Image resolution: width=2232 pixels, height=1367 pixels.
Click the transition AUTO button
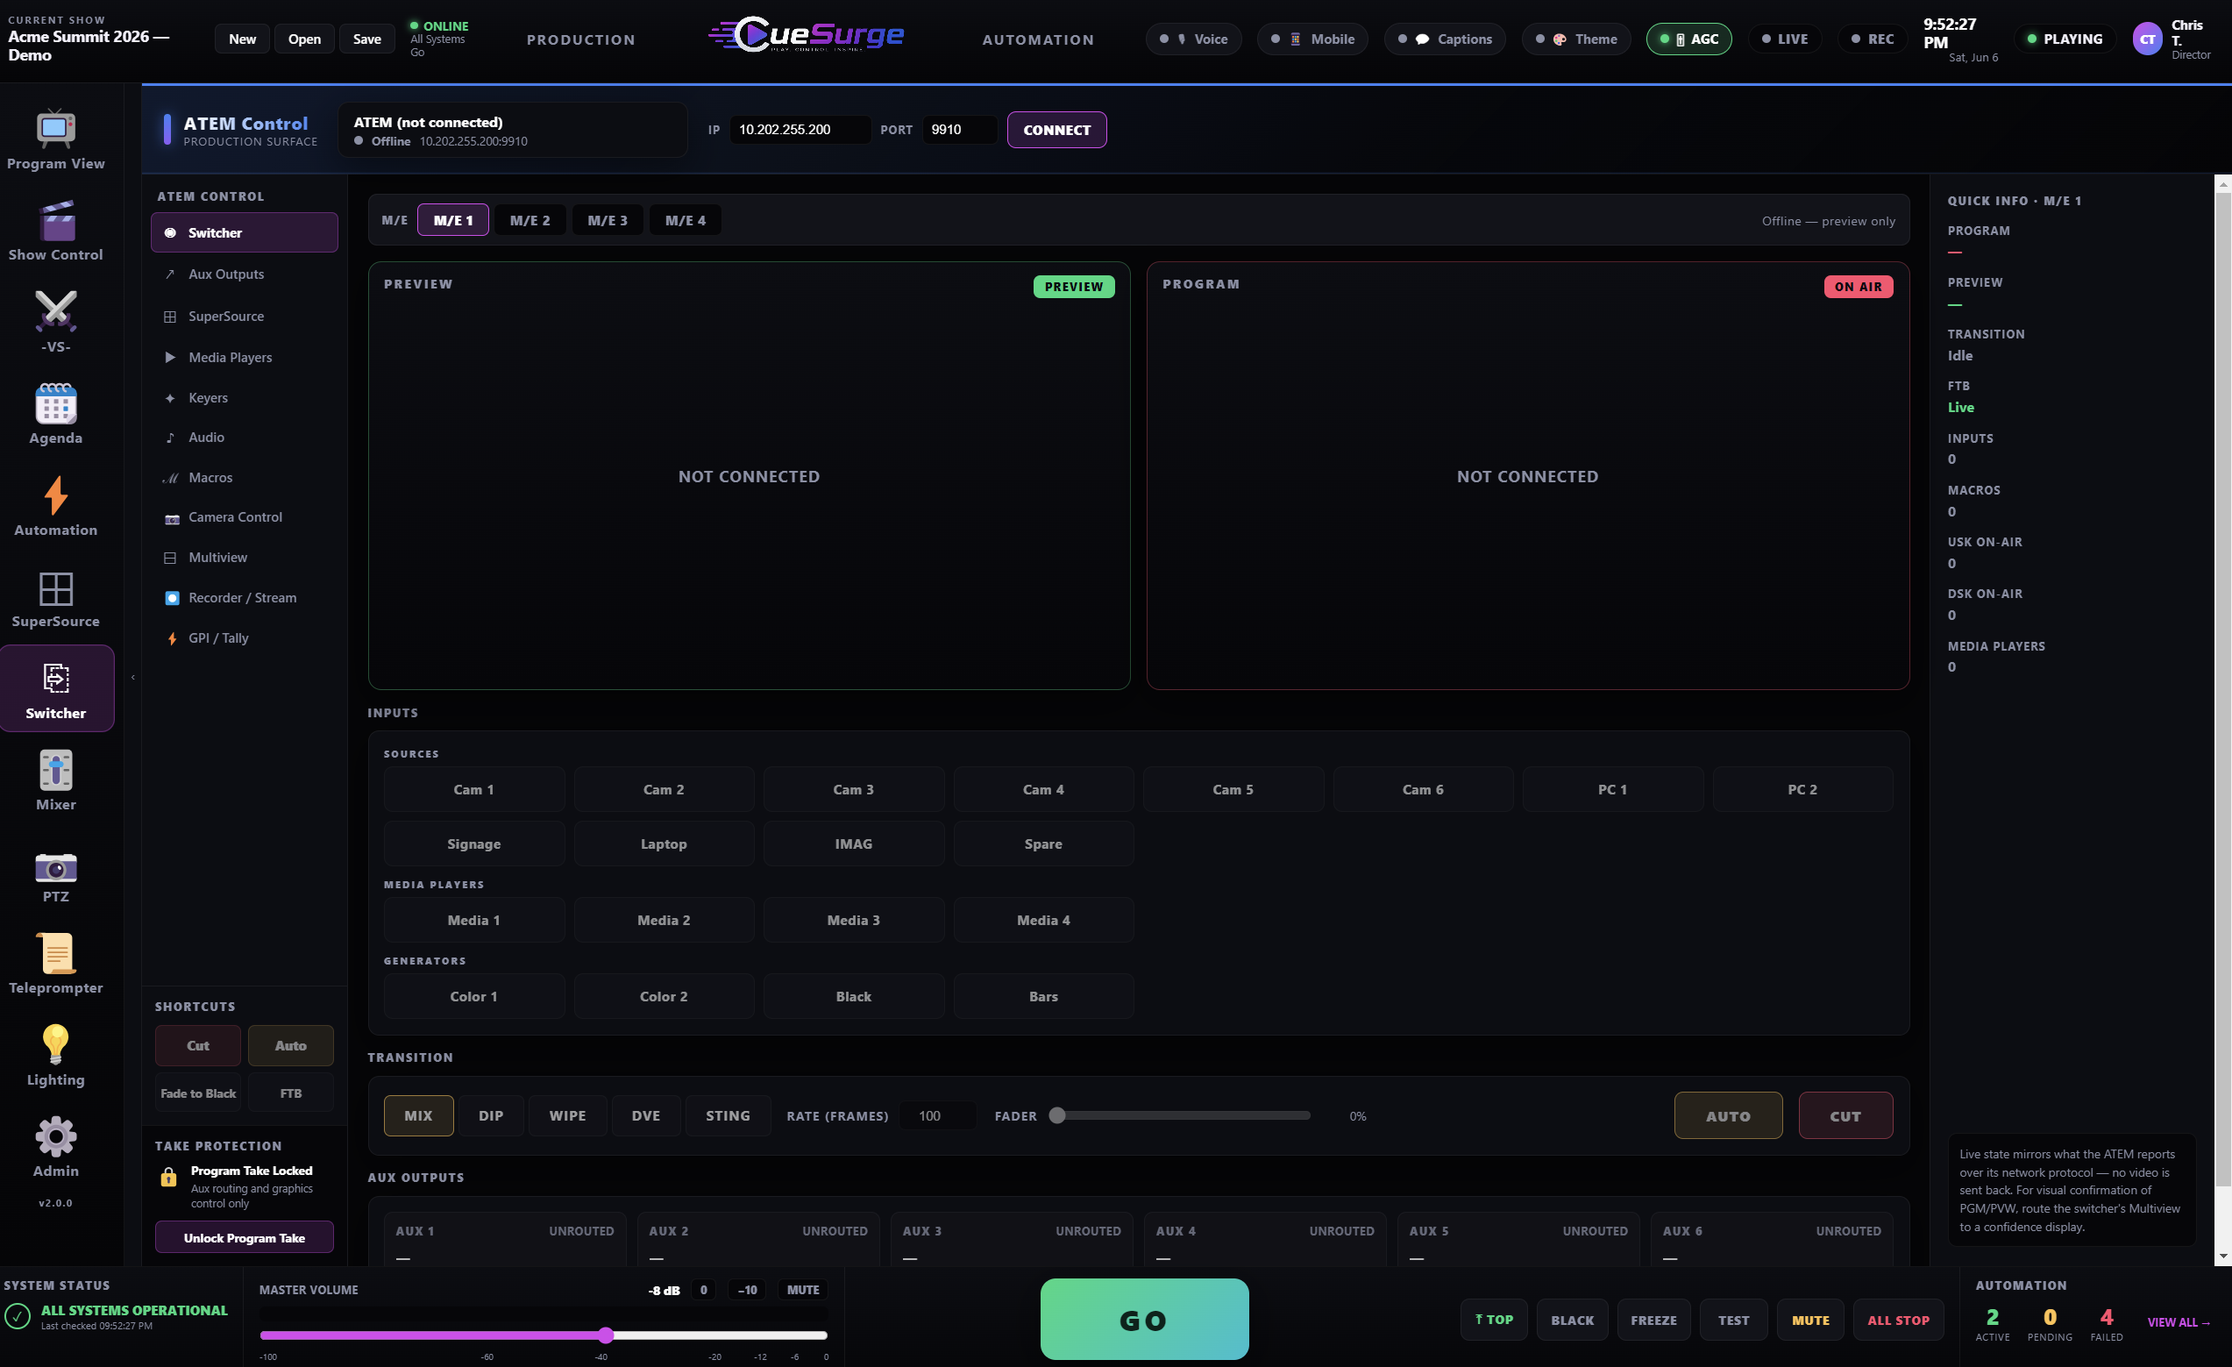click(1727, 1116)
